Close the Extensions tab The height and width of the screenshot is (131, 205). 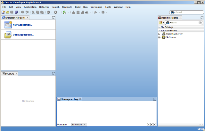click(x=85, y=125)
